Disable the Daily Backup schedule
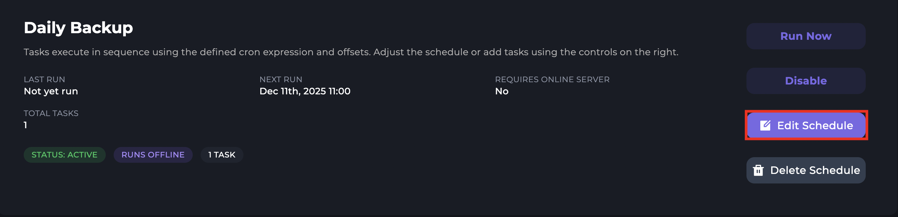Viewport: 898px width, 217px height. pos(806,81)
